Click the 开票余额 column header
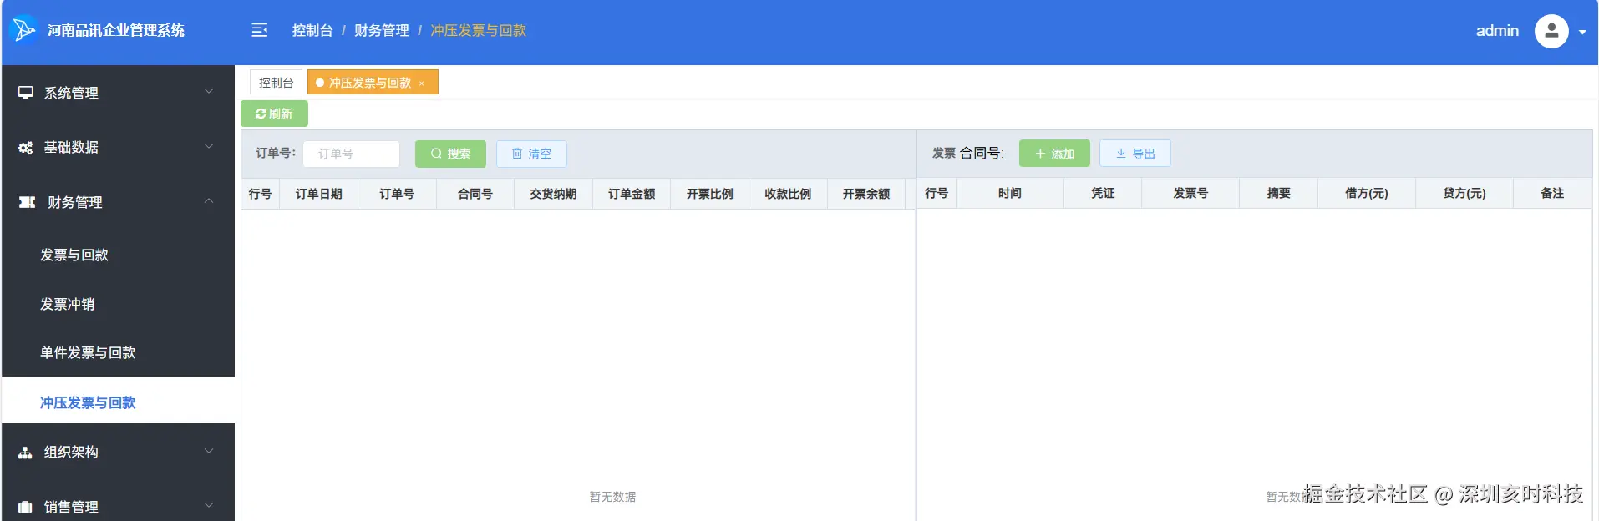 [866, 194]
